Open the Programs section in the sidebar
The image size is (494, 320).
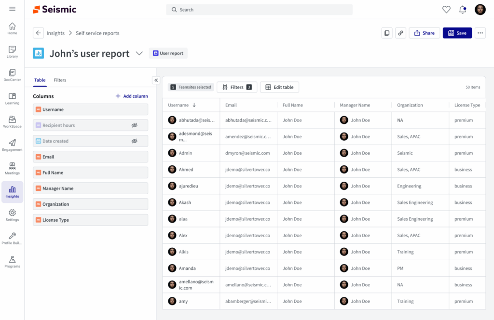(x=12, y=262)
